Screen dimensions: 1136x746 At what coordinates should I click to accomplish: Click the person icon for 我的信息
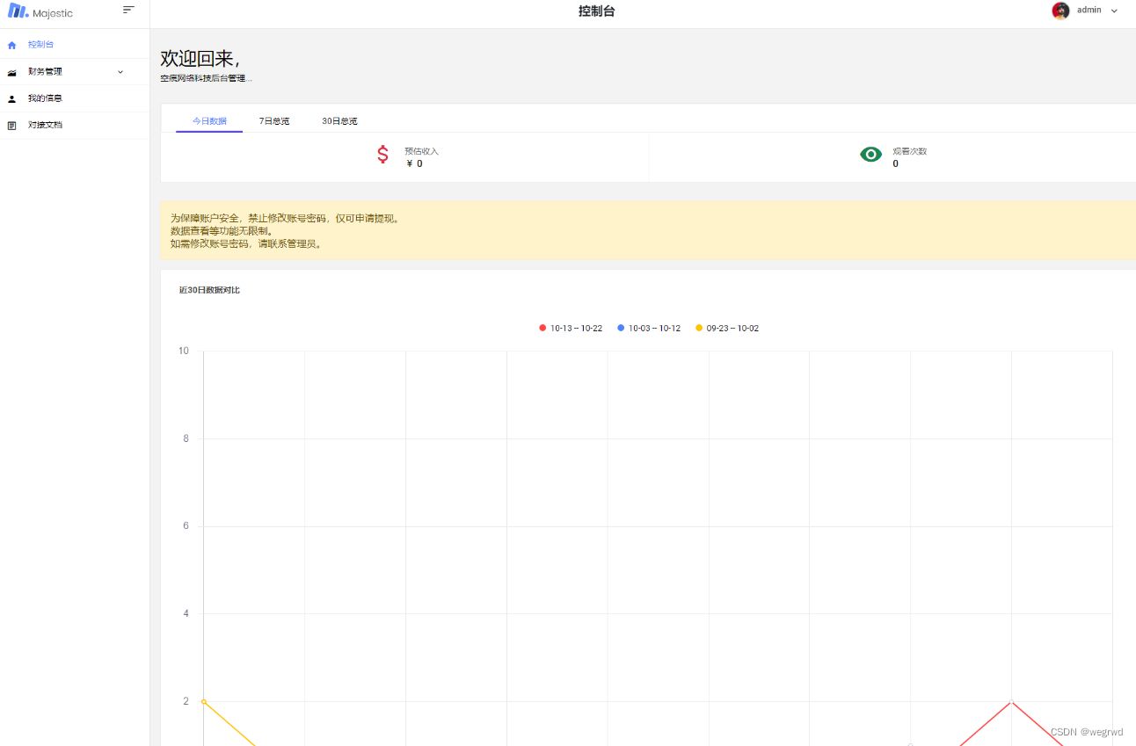[12, 99]
